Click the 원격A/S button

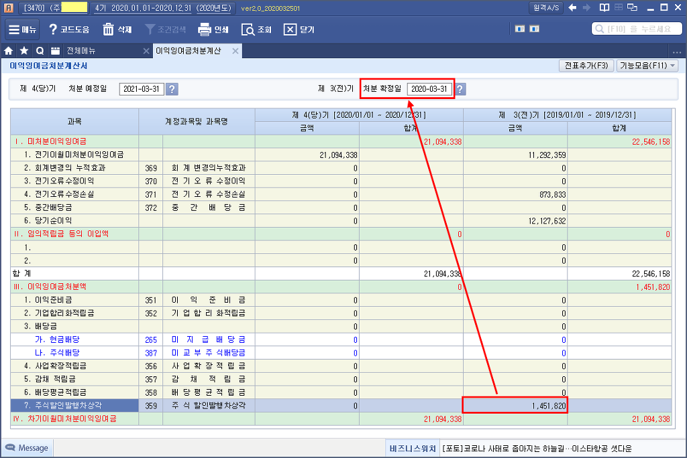(545, 7)
